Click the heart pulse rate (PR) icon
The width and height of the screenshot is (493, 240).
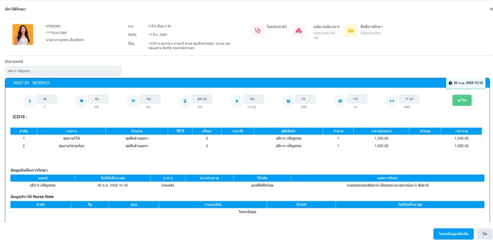81,101
